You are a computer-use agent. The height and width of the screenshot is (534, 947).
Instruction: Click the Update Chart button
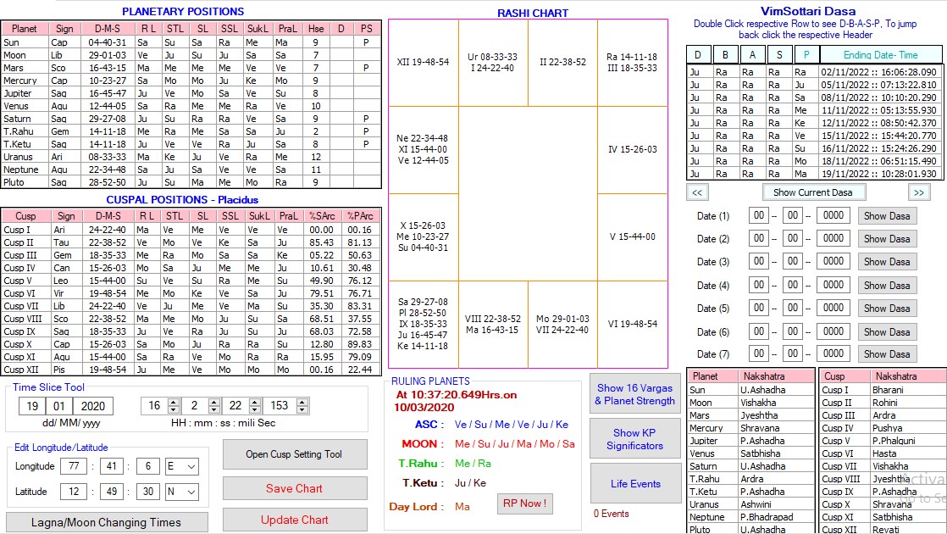point(294,520)
